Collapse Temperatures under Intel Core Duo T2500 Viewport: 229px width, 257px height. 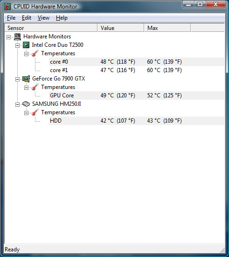tap(26, 54)
